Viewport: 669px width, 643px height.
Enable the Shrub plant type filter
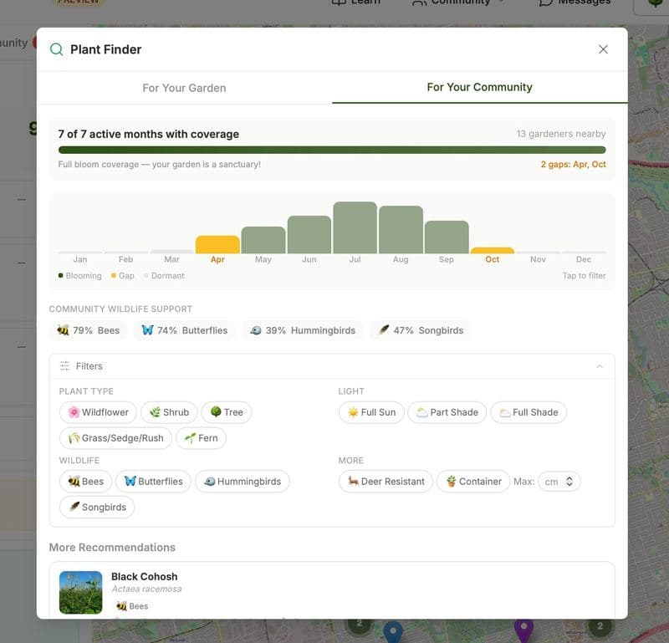coord(170,412)
